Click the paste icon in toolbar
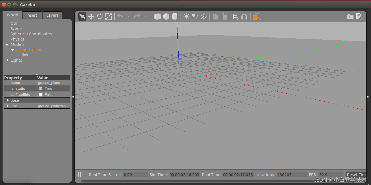The height and width of the screenshot is (185, 371). click(x=224, y=17)
